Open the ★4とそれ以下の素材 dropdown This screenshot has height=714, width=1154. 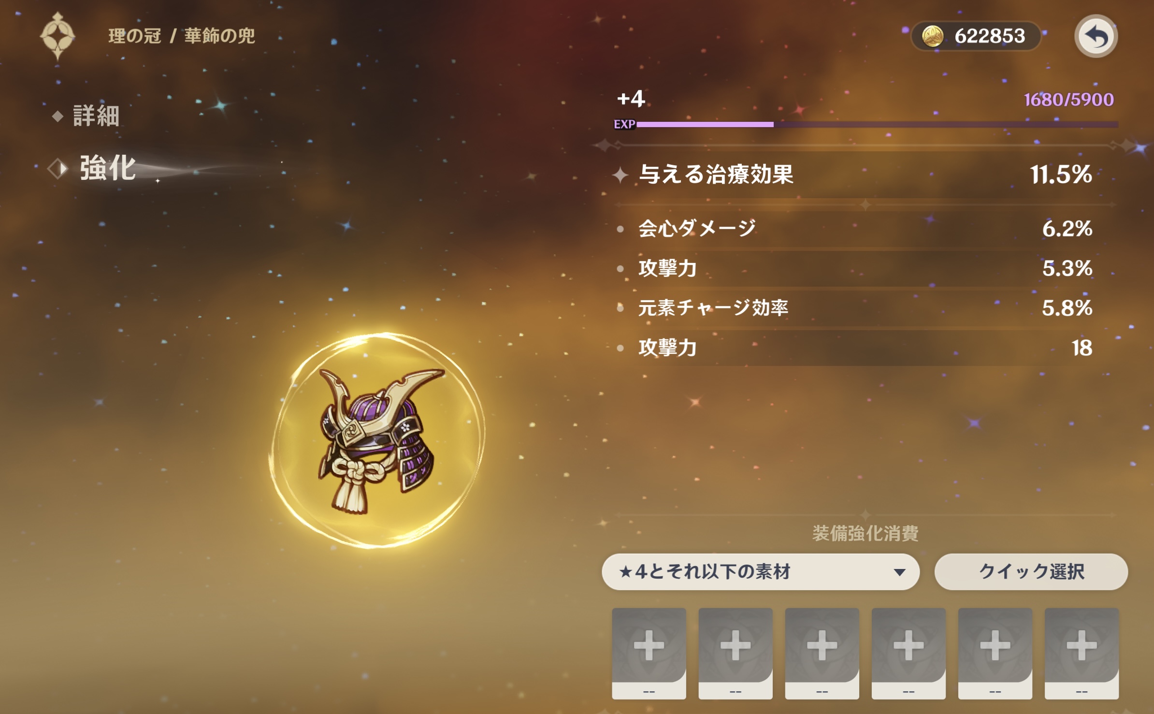[x=760, y=572]
